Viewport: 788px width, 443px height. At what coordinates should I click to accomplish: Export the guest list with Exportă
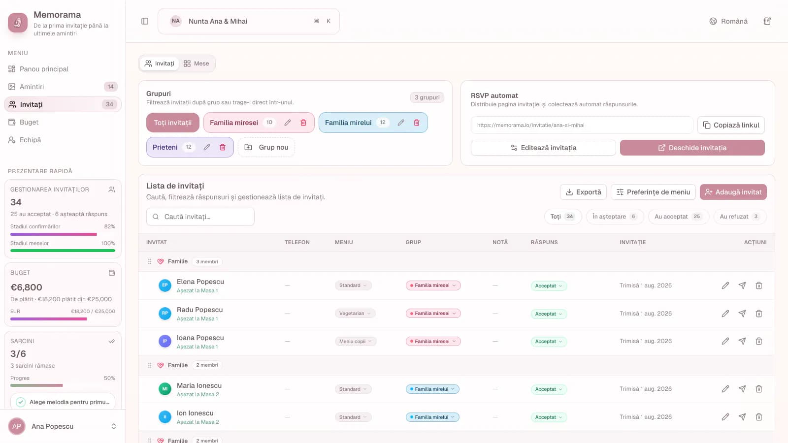[x=583, y=192]
